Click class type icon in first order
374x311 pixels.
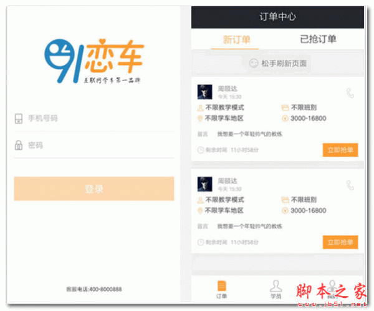285,108
